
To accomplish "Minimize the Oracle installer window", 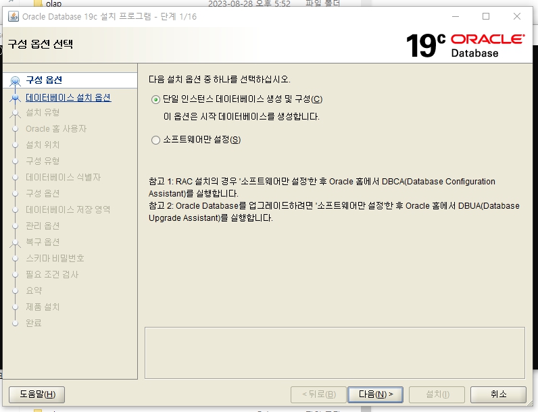I will (x=456, y=16).
